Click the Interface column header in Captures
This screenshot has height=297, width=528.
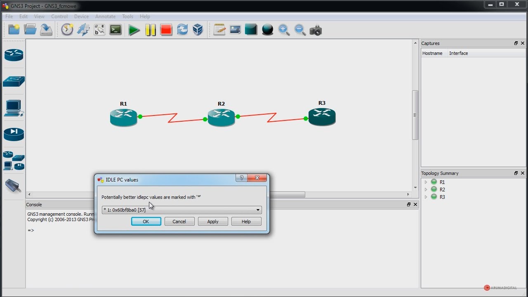[458, 53]
